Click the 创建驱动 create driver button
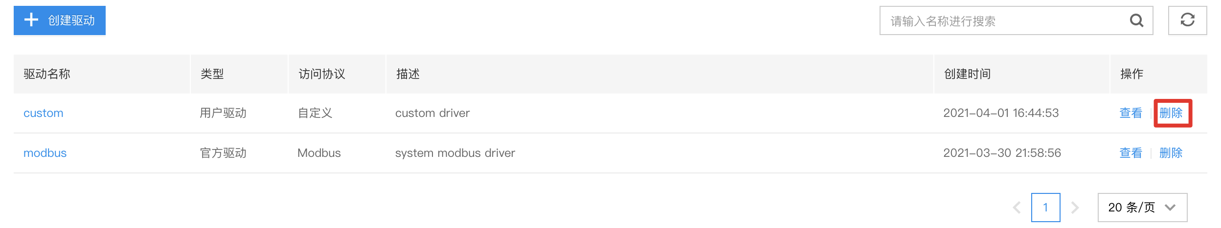Image resolution: width=1221 pixels, height=228 pixels. coord(60,20)
